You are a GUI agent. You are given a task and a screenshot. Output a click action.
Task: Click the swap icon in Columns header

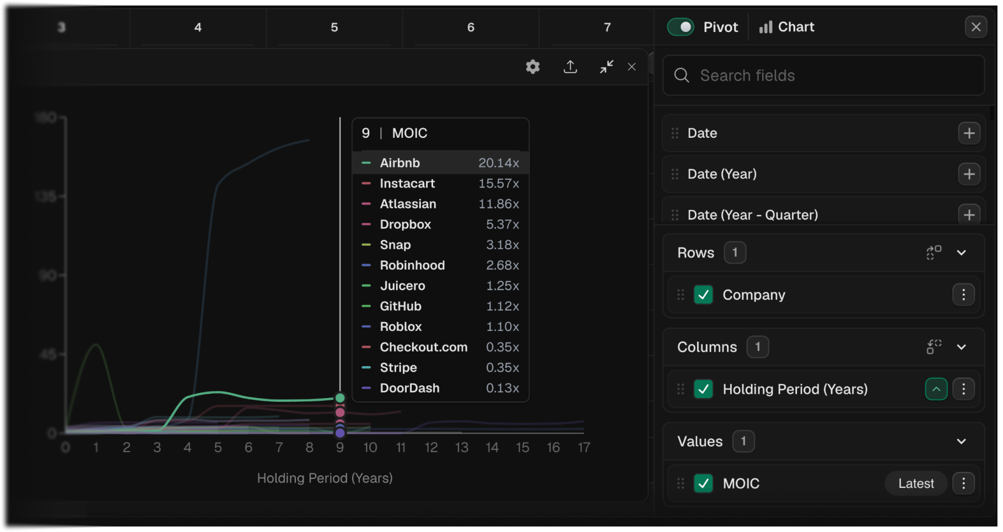(934, 347)
